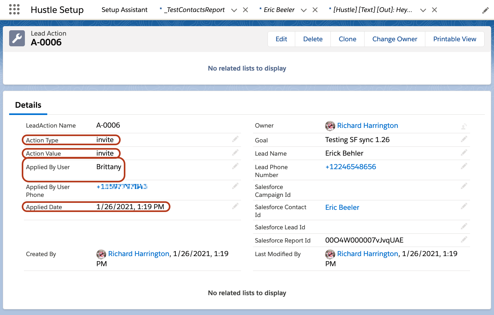Expand the Eric Beeler tab dropdown
Screen dimensions: 494x315
[x=304, y=10]
